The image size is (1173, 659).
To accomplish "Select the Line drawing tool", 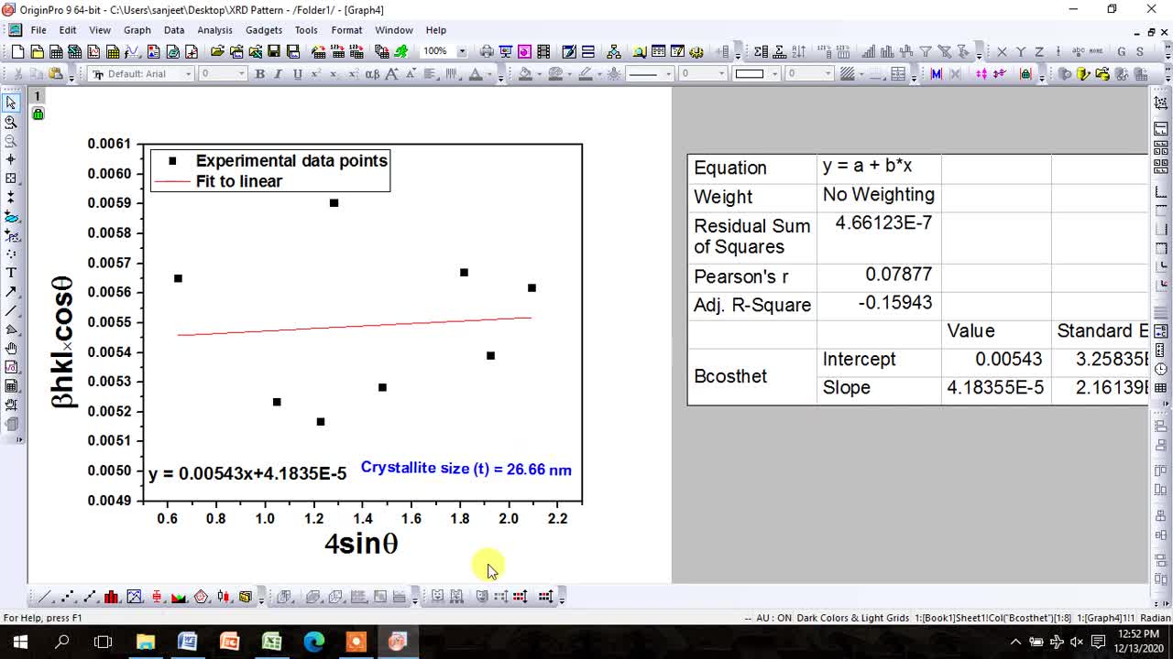I will (x=11, y=310).
